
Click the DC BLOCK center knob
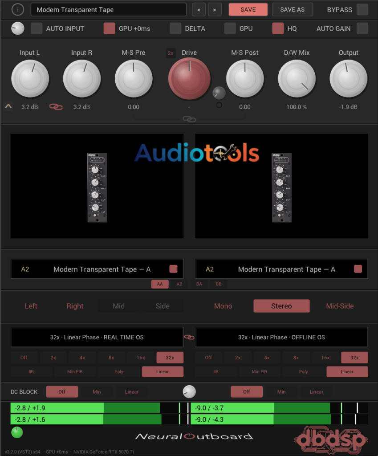point(189,392)
